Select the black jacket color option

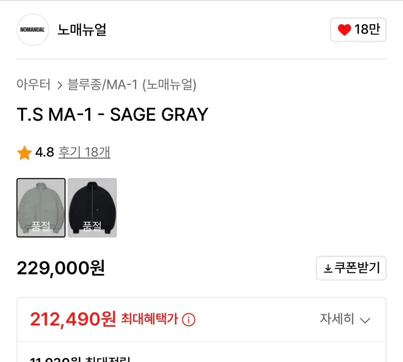pyautogui.click(x=92, y=208)
